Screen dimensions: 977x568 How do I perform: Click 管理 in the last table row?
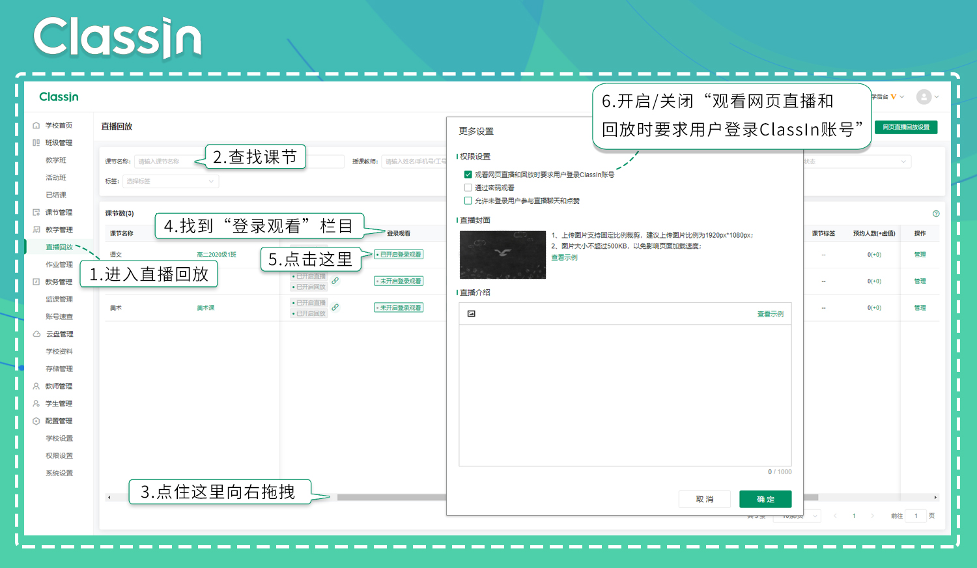[x=920, y=307]
